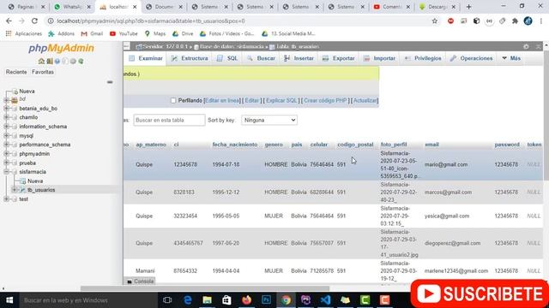Open the Exportar tab
Image resolution: width=549 pixels, height=308 pixels.
[339, 58]
